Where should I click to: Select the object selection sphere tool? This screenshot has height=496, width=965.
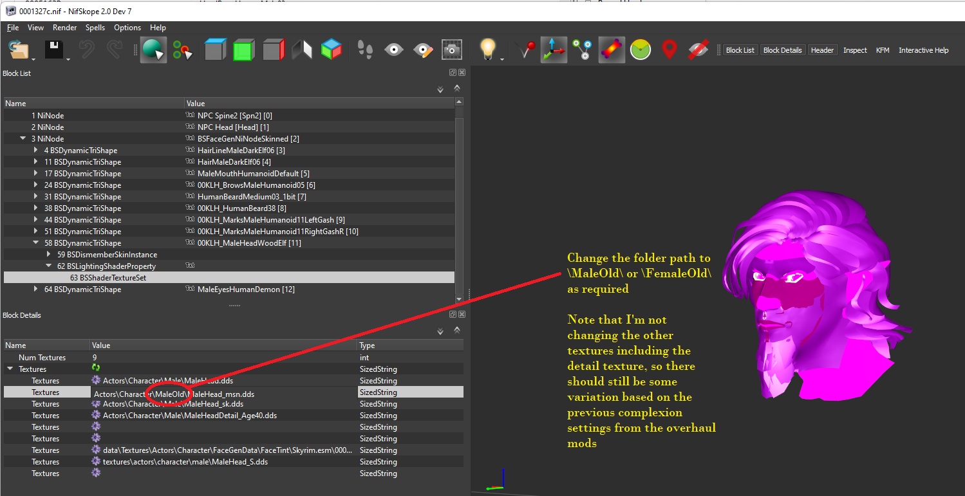(x=154, y=50)
